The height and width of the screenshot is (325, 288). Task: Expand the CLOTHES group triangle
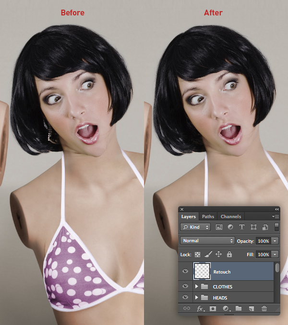[196, 286]
